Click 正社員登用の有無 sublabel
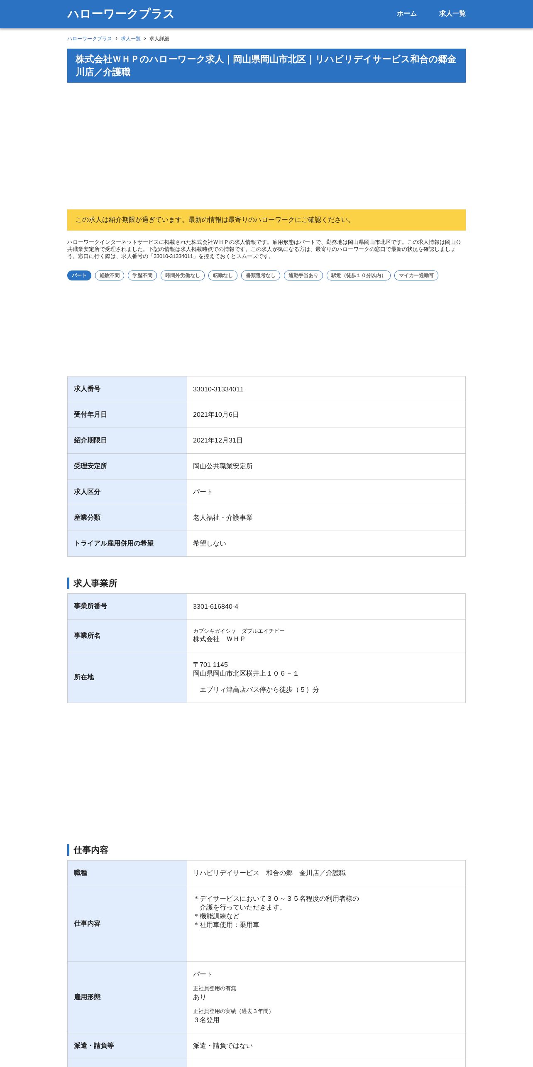 (215, 988)
